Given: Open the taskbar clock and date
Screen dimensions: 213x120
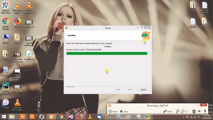Looking at the screenshot, I should click(x=206, y=117).
